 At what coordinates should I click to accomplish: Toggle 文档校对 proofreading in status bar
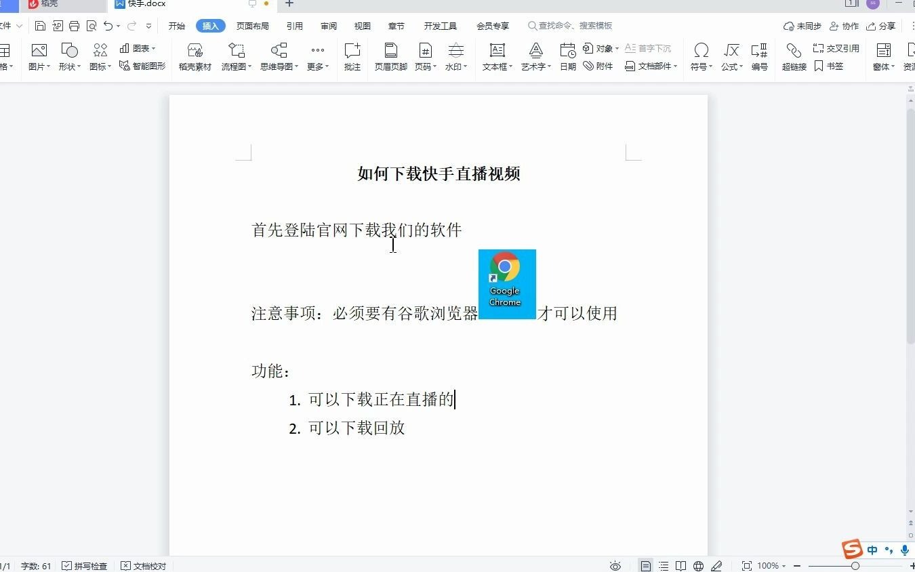(x=144, y=566)
